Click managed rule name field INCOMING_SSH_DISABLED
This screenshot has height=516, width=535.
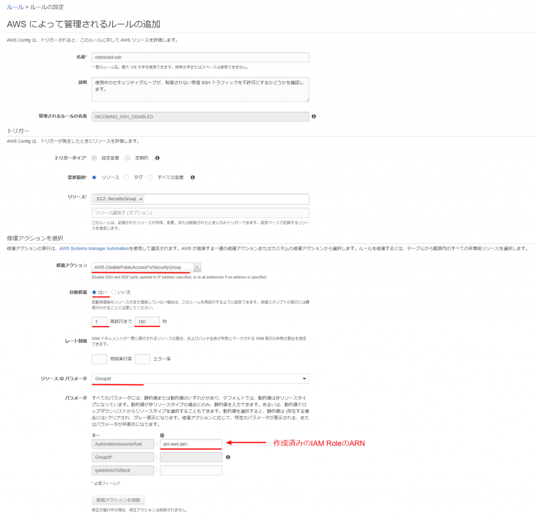coord(200,117)
